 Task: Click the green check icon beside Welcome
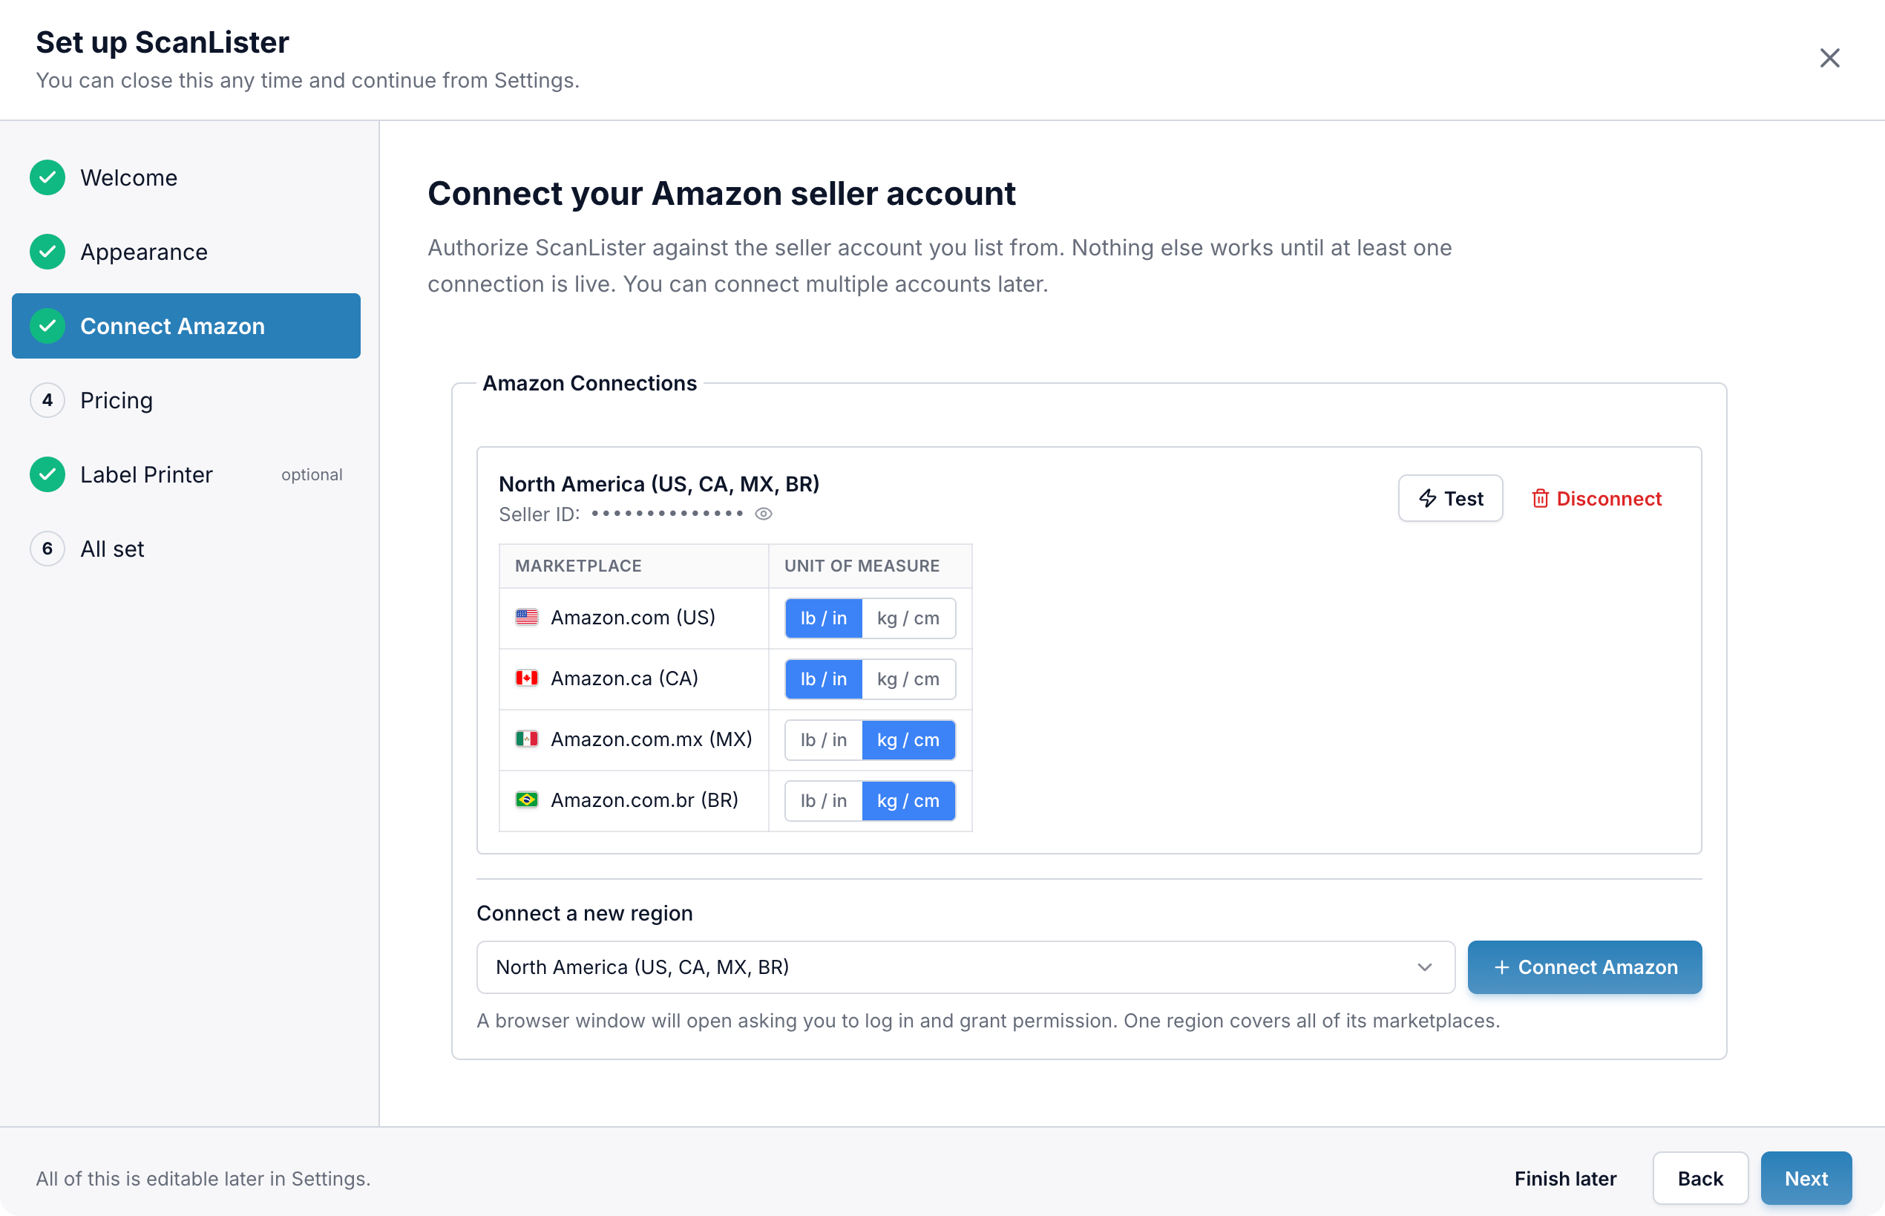47,177
